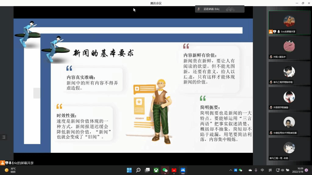Click the notification badge beside the clock
The width and height of the screenshot is (312, 175).
point(306,170)
